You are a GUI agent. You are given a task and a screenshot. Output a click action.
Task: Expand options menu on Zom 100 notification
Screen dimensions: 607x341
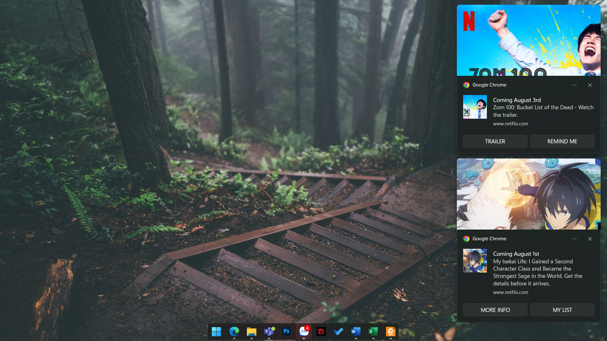pos(574,85)
